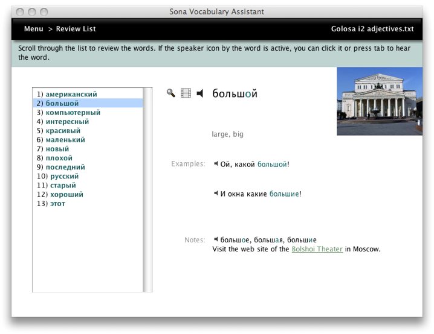Play audio for the notes word forms
Screen dimensions: 434x334
click(216, 239)
